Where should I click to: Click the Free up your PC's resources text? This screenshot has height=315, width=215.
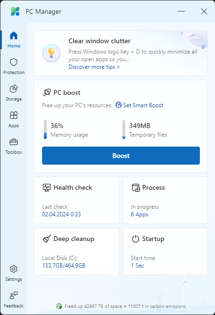coord(77,105)
